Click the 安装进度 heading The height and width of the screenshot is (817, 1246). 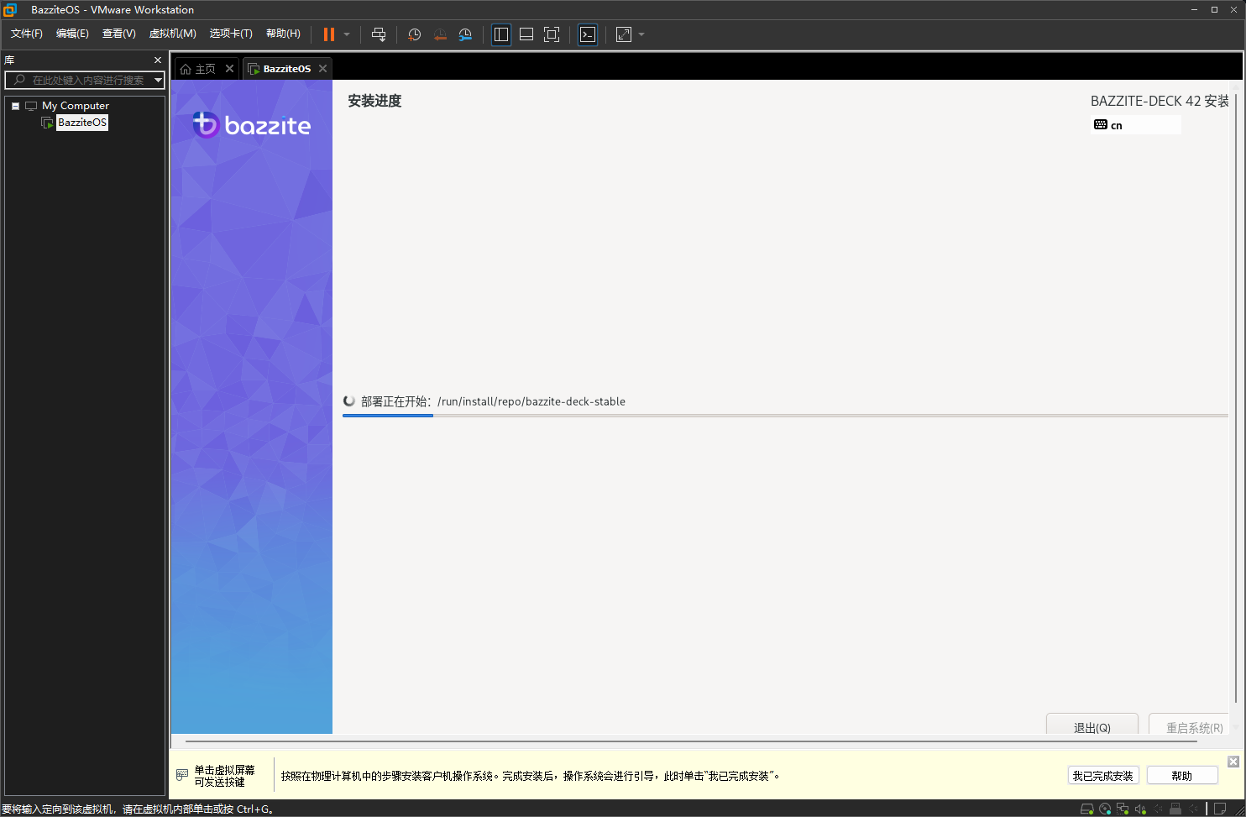374,101
